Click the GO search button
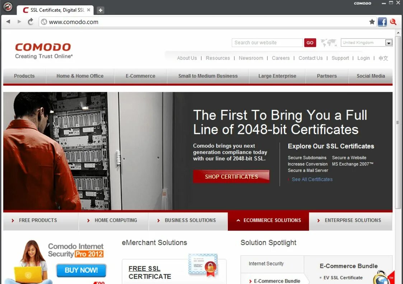The width and height of the screenshot is (403, 284). (310, 43)
